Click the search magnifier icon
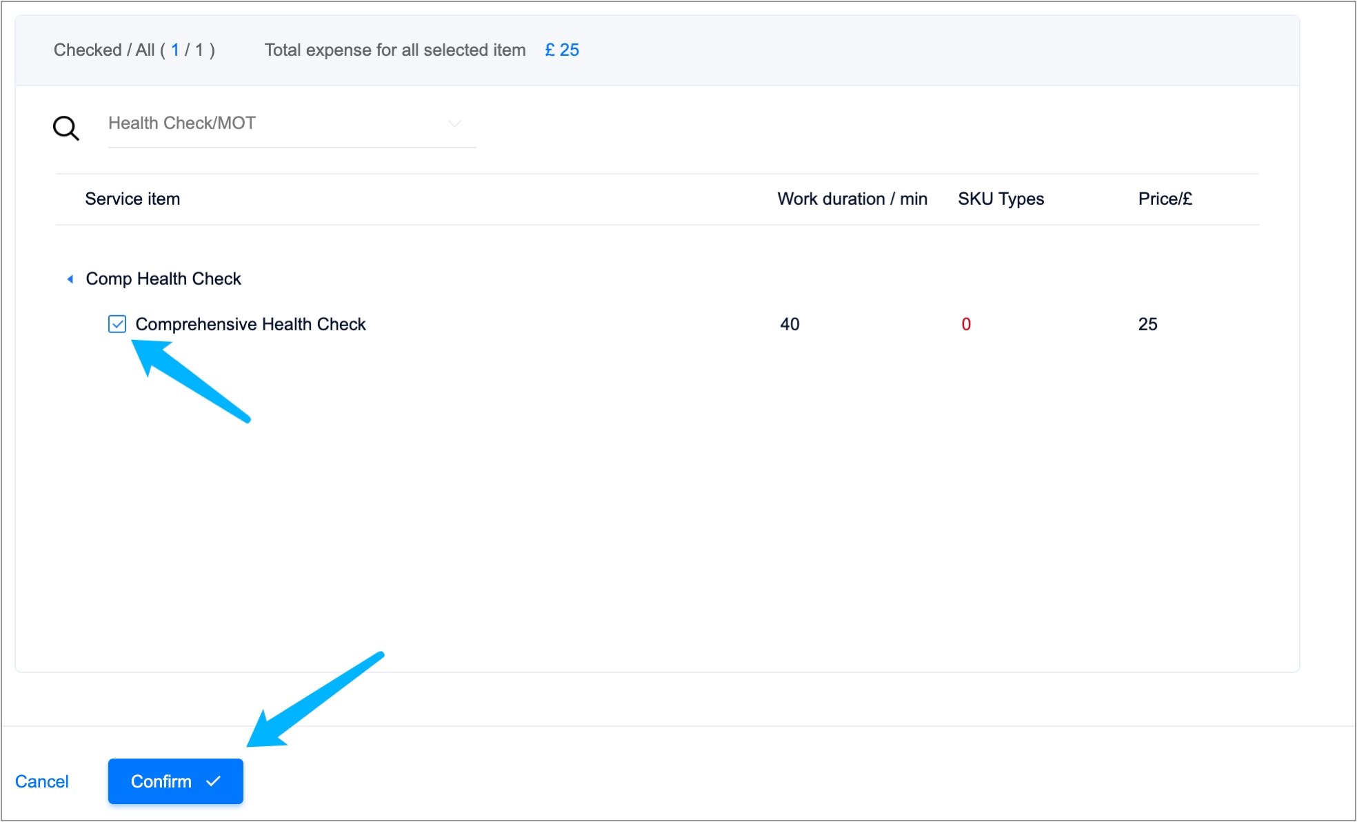The height and width of the screenshot is (822, 1357). 66,128
